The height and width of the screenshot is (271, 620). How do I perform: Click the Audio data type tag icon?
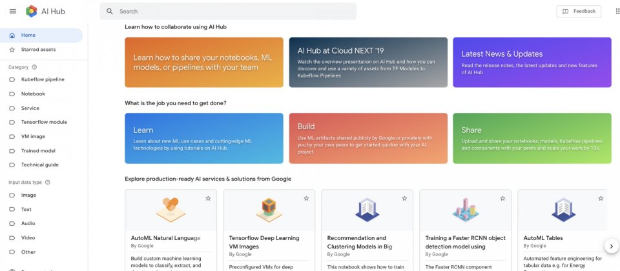[12, 224]
